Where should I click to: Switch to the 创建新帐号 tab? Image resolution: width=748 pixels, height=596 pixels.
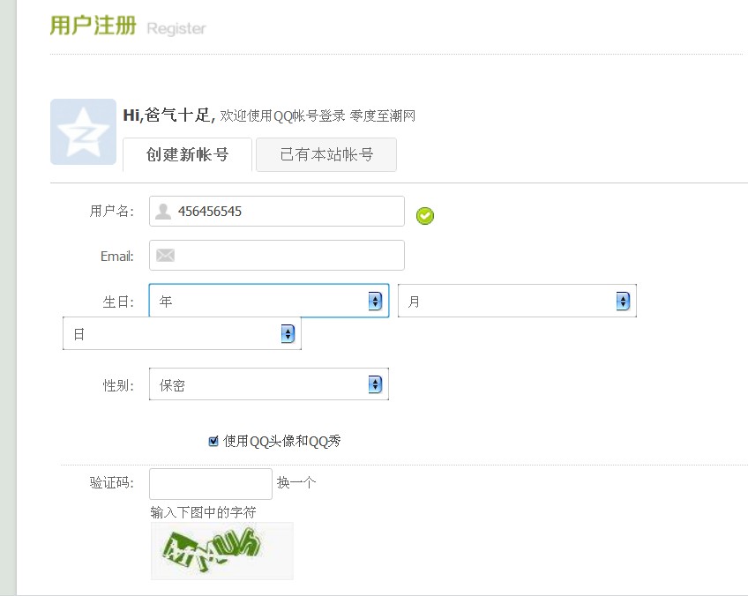(x=187, y=155)
